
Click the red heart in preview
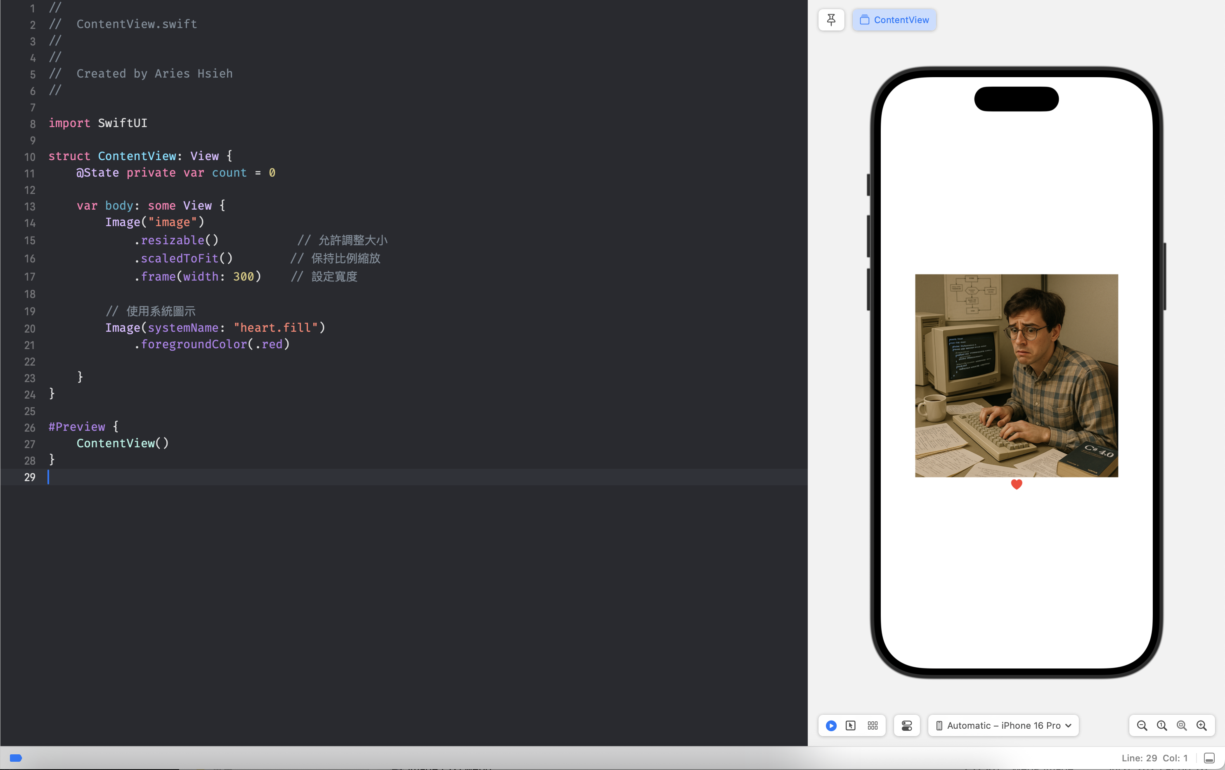click(x=1017, y=484)
